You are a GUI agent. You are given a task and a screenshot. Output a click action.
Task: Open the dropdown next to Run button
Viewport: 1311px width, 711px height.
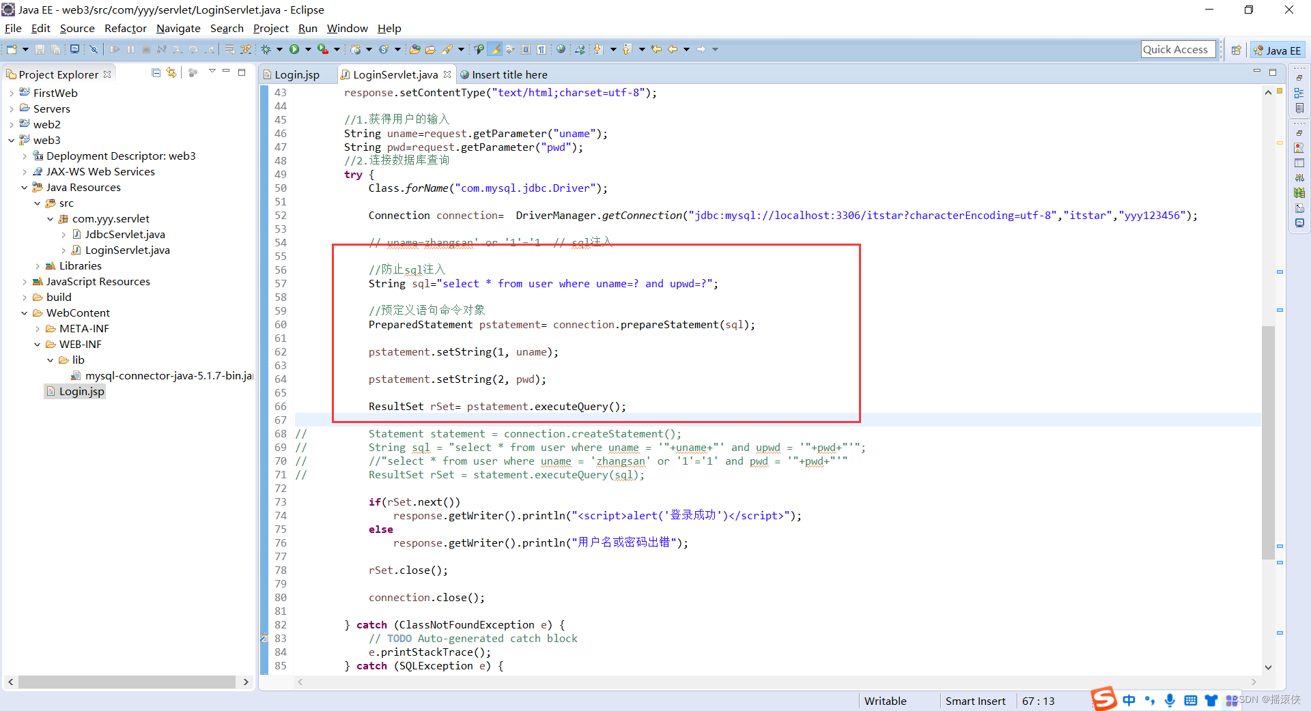[308, 49]
